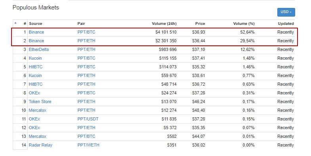Open PPT/ETH pair for Binance row 2
311x156 pixels.
[86, 41]
